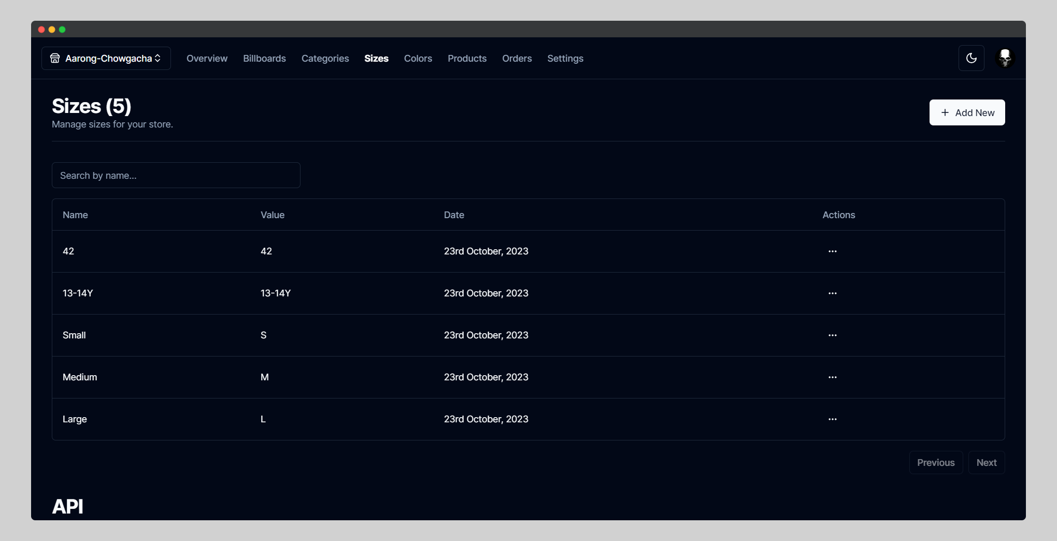Click the Sizes (5) heading
The image size is (1057, 541).
tap(91, 106)
